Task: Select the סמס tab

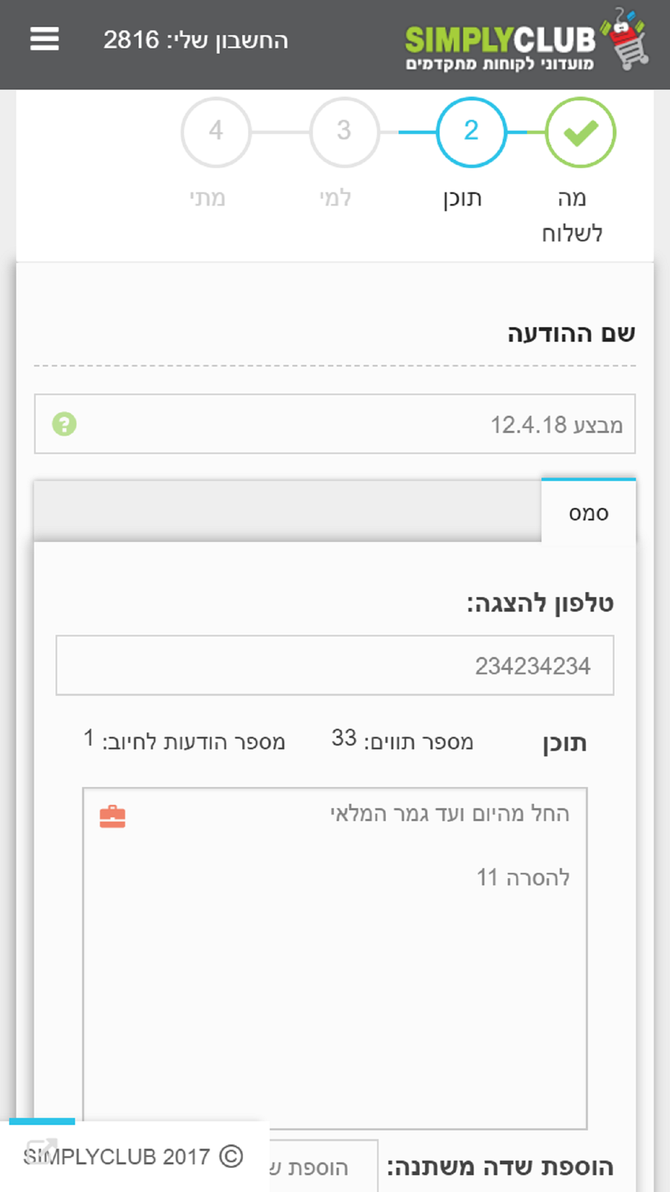Action: 588,511
